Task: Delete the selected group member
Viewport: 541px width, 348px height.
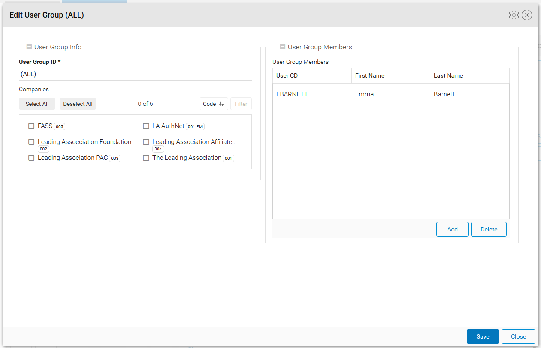Action: [489, 229]
